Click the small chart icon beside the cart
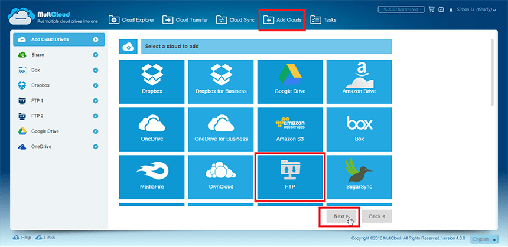The width and height of the screenshot is (508, 247). point(441,9)
